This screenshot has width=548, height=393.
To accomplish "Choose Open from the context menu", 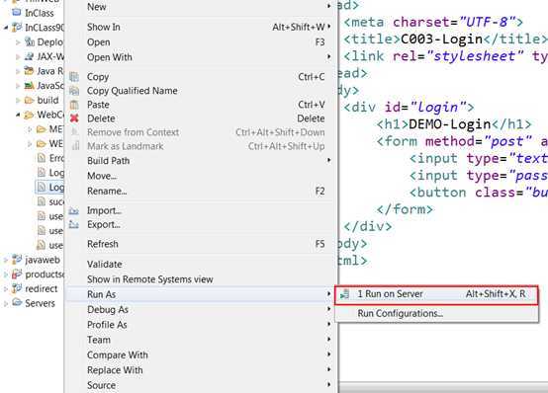I will 201,42.
